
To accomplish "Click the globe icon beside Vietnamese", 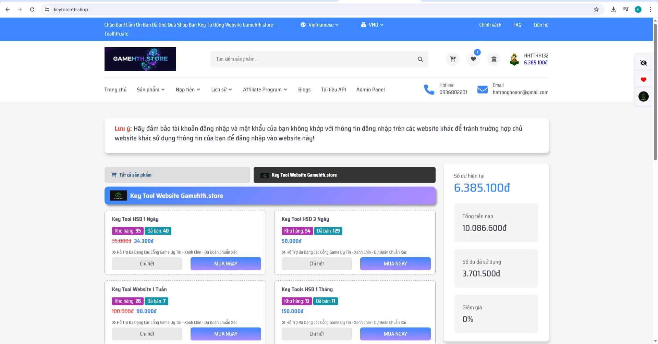I will coord(303,25).
